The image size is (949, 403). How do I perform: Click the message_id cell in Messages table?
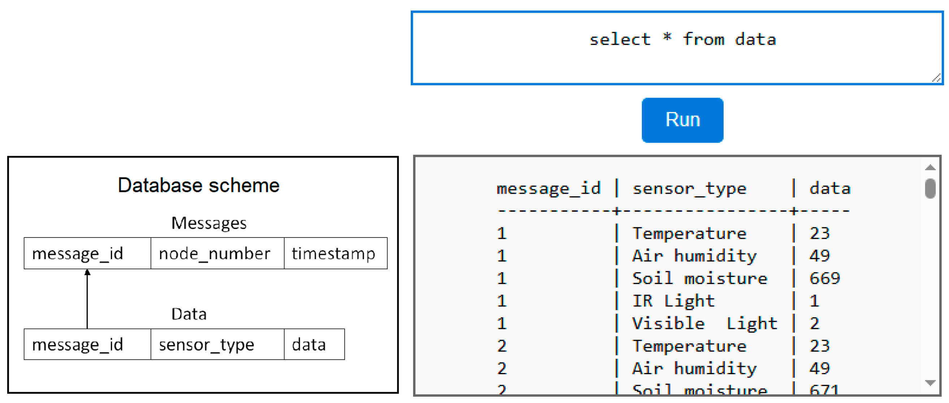point(87,253)
